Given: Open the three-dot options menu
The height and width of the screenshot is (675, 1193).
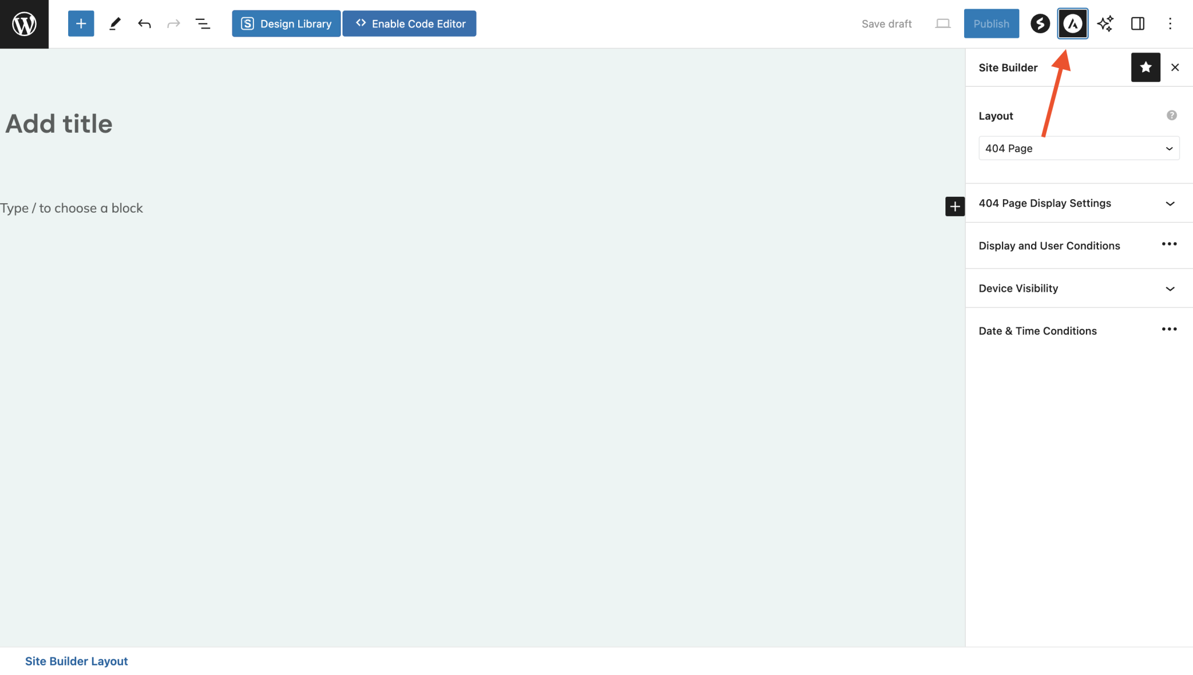Looking at the screenshot, I should (1171, 23).
